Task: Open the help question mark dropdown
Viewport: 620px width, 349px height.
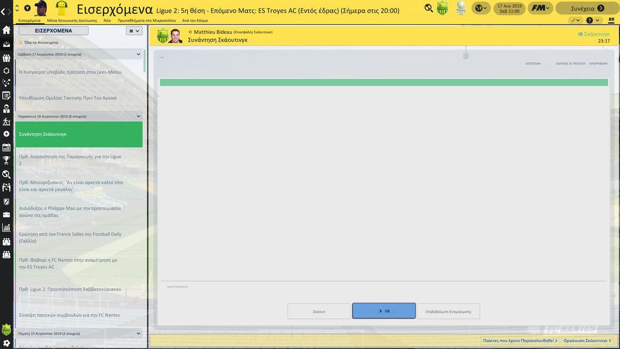Action: coord(593,20)
